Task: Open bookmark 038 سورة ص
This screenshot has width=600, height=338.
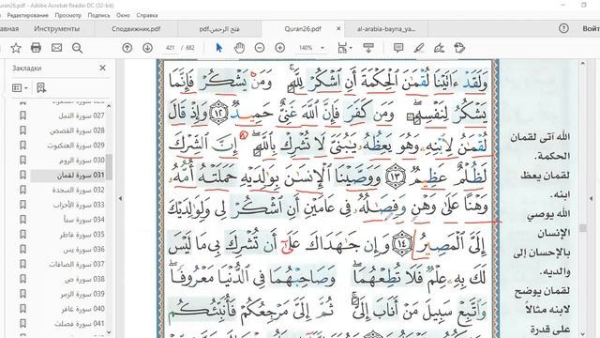Action: tap(84, 279)
